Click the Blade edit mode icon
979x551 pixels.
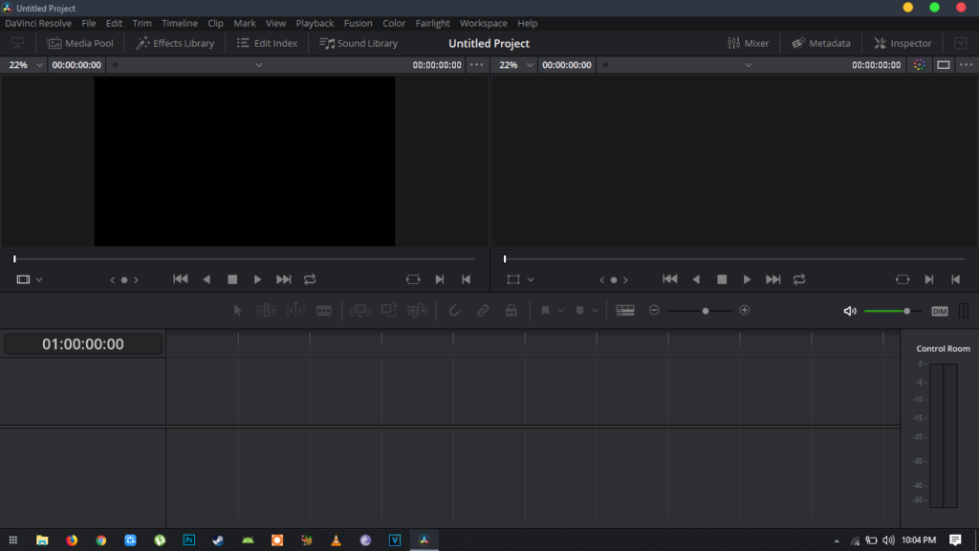pyautogui.click(x=324, y=311)
